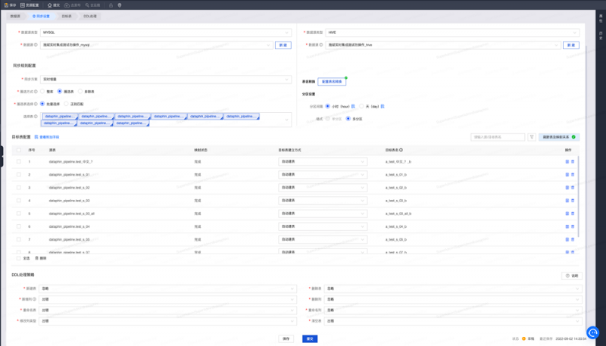Image resolution: width=606 pixels, height=346 pixels.
Task: Click the delete icon beside select-all
Action: click(37, 258)
